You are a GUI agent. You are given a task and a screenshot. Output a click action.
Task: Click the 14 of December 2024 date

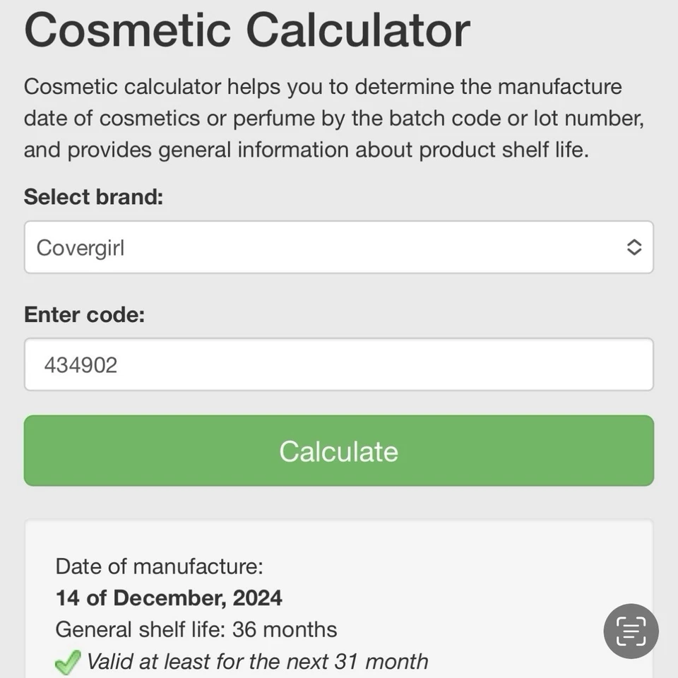pos(169,598)
